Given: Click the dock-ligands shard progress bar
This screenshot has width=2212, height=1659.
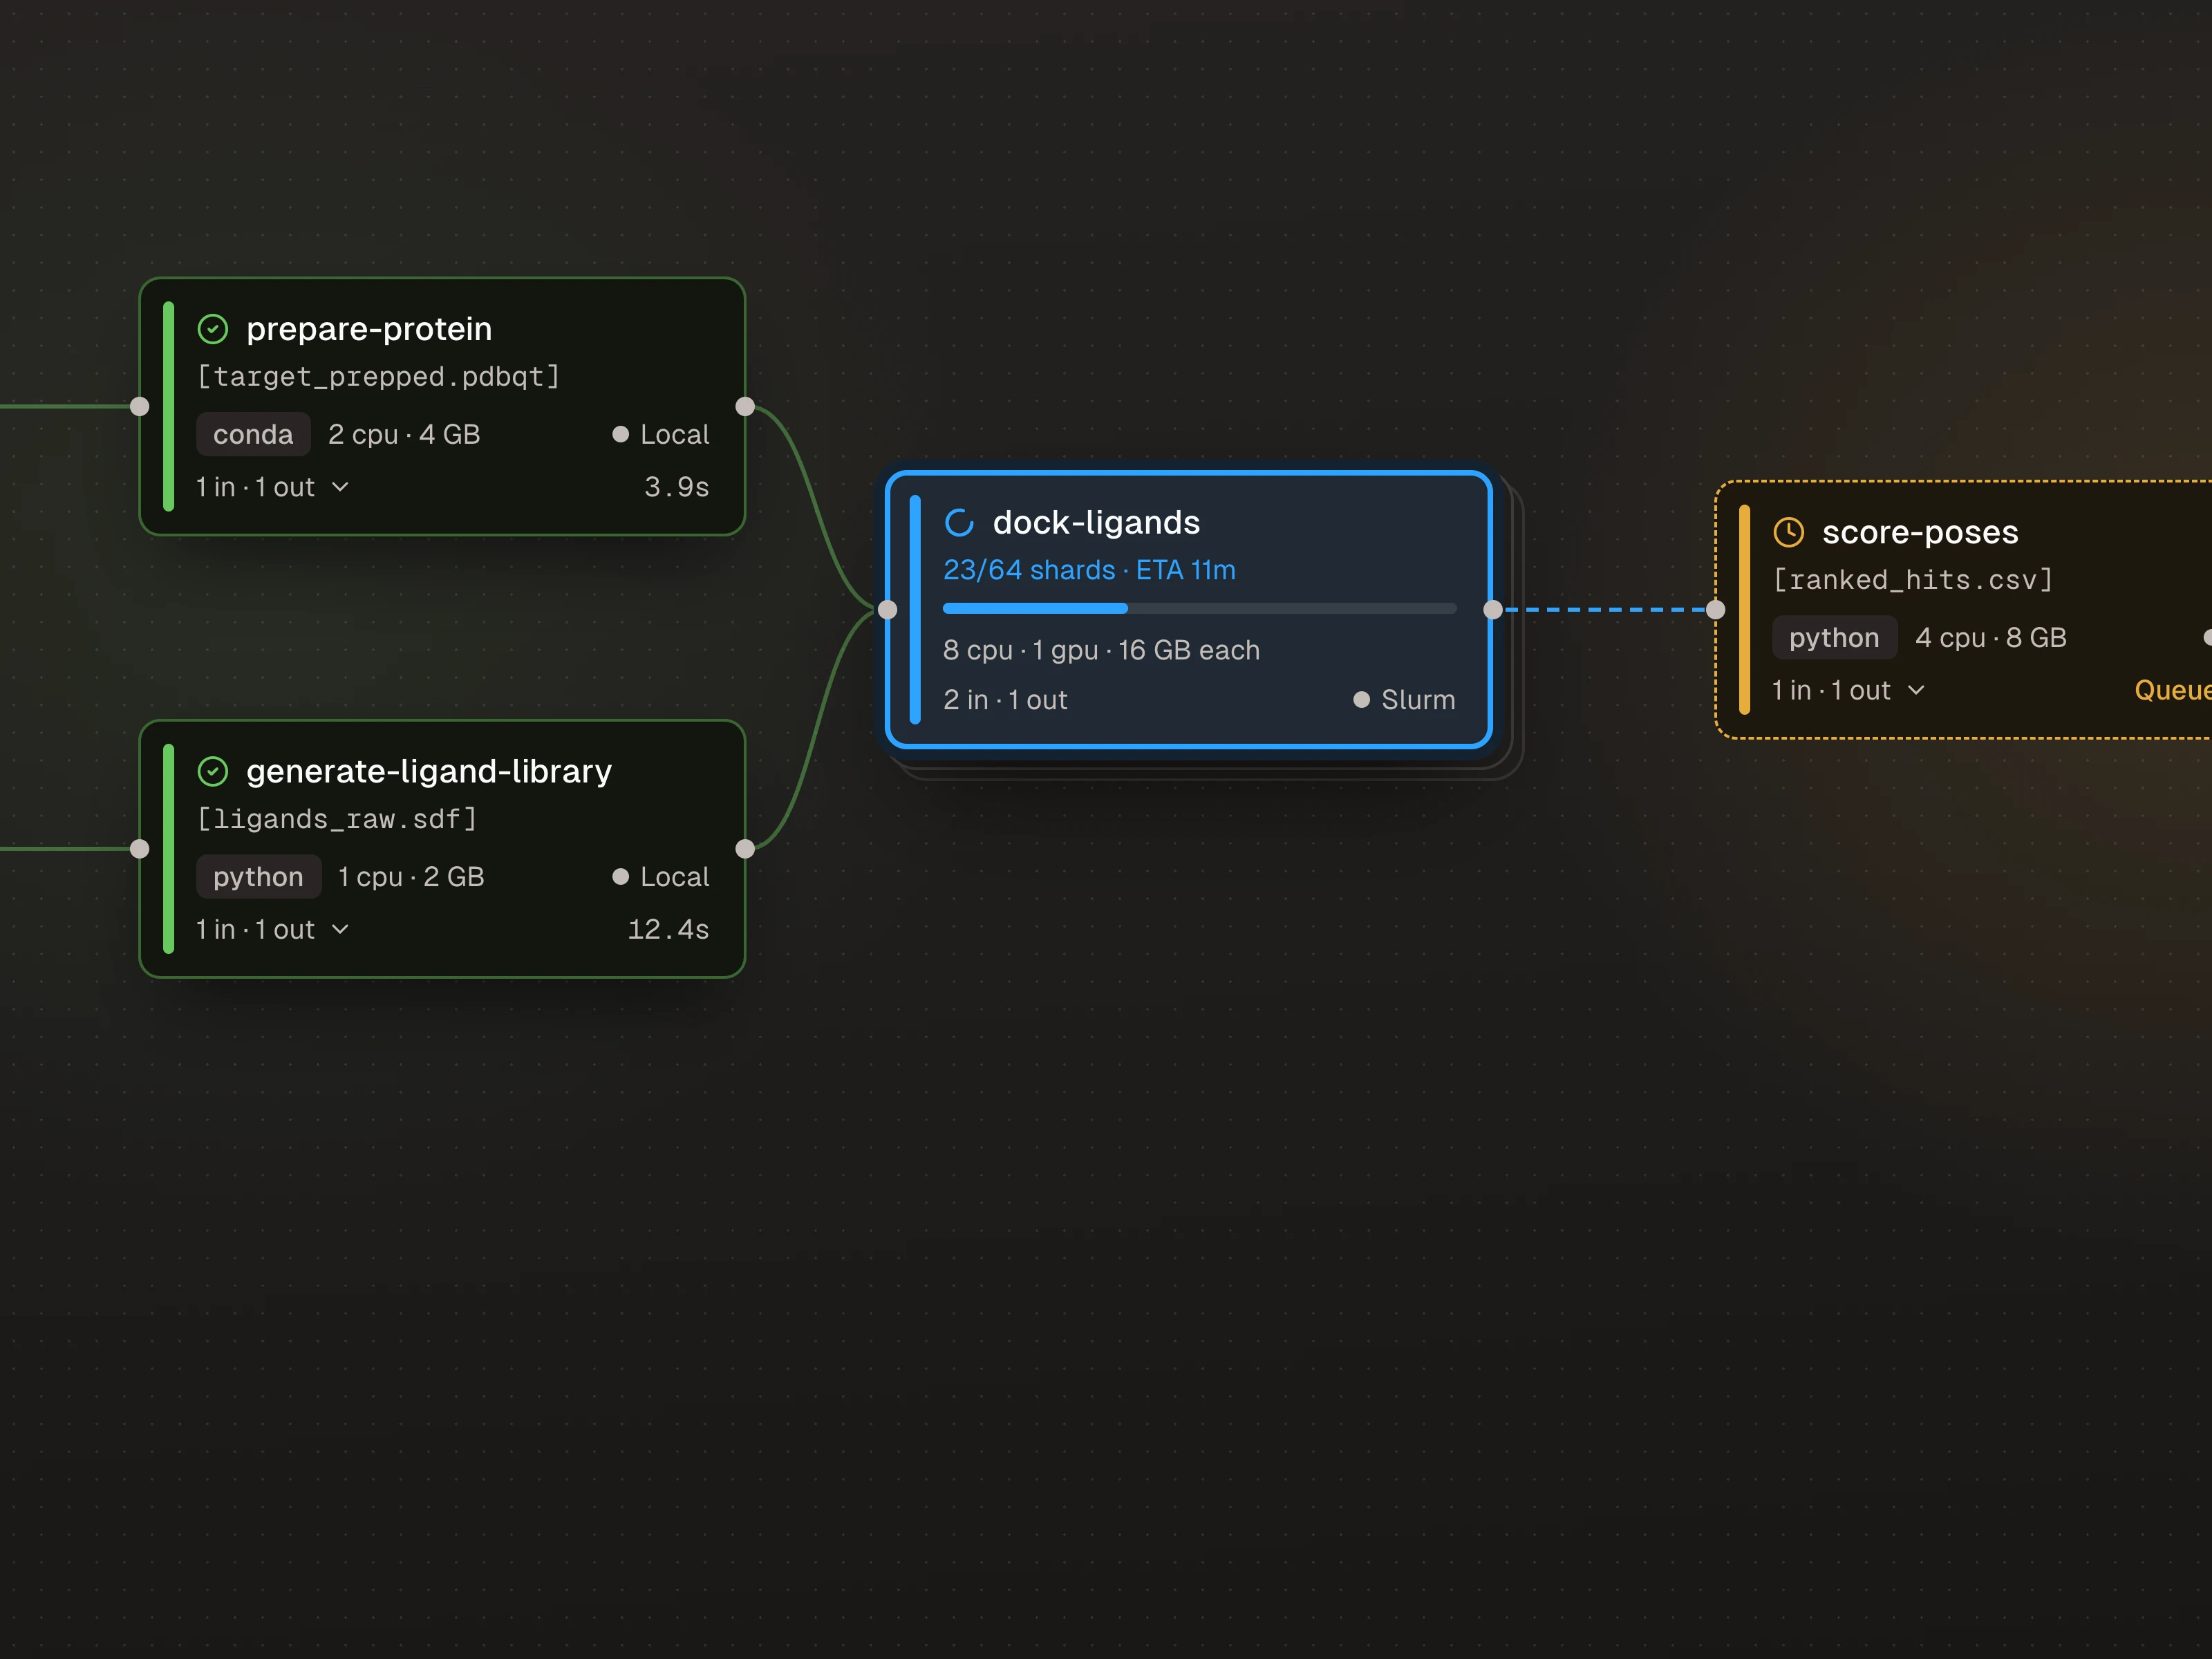Looking at the screenshot, I should [x=1199, y=608].
